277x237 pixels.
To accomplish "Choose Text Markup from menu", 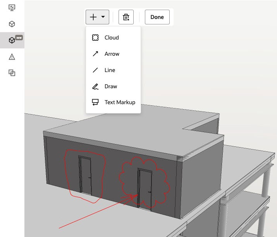I will pos(113,102).
